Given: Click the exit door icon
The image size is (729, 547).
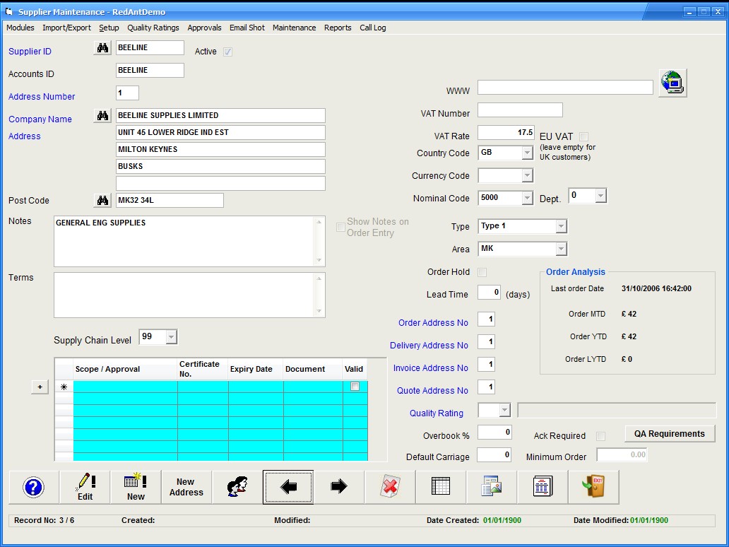Looking at the screenshot, I should click(593, 487).
